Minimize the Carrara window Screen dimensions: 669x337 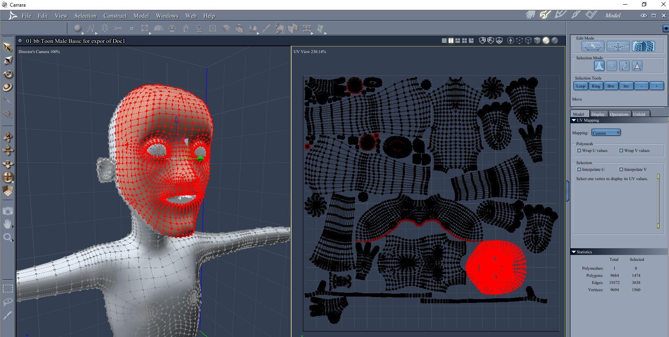[626, 5]
